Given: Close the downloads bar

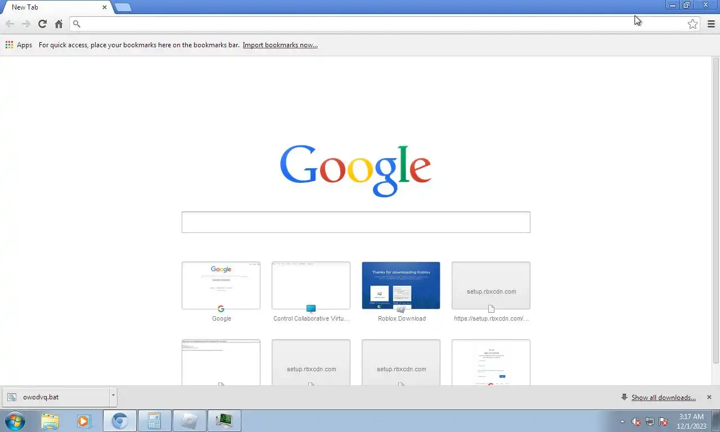Looking at the screenshot, I should [x=709, y=397].
